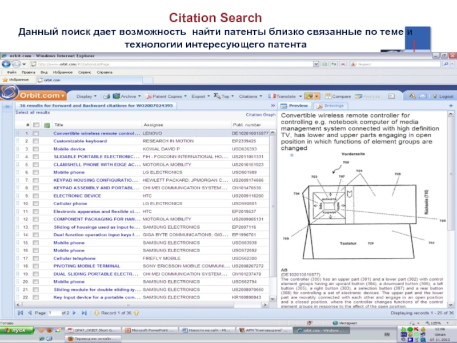Open the address bar URL dropdown arrow
Screen dimensions: 457x343
[x=316, y=64]
